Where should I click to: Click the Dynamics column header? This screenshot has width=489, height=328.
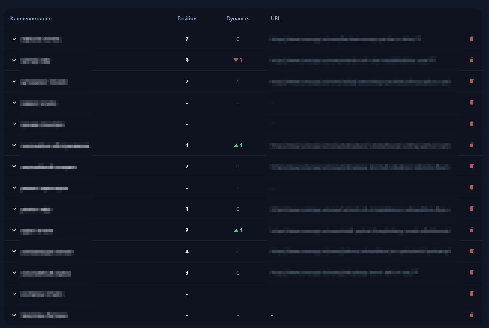(238, 18)
